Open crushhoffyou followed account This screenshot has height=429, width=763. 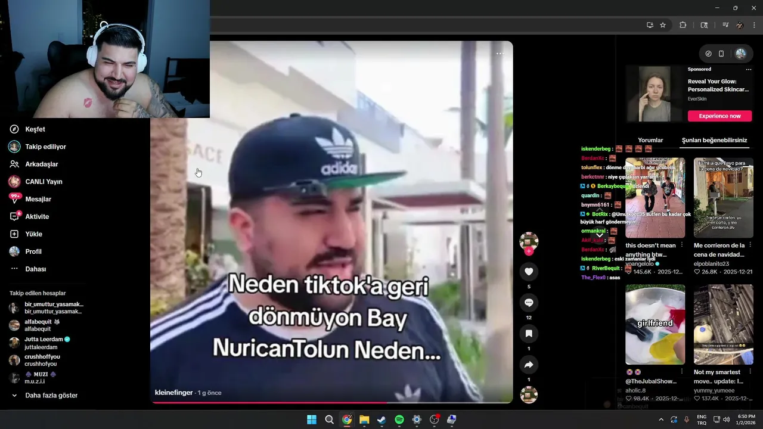click(35, 360)
